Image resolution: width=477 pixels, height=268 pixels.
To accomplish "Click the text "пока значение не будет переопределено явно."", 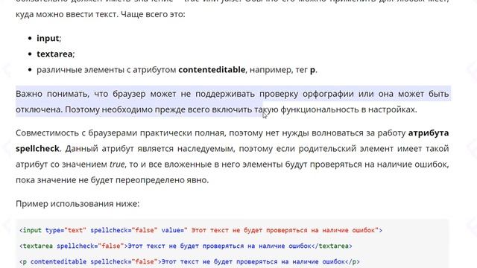I will tap(113, 180).
